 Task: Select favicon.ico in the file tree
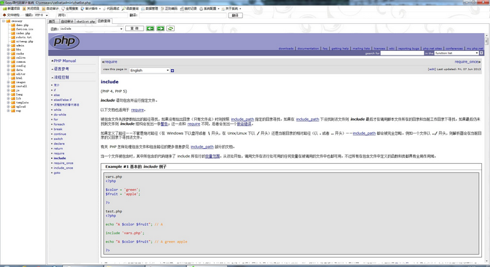24,29
